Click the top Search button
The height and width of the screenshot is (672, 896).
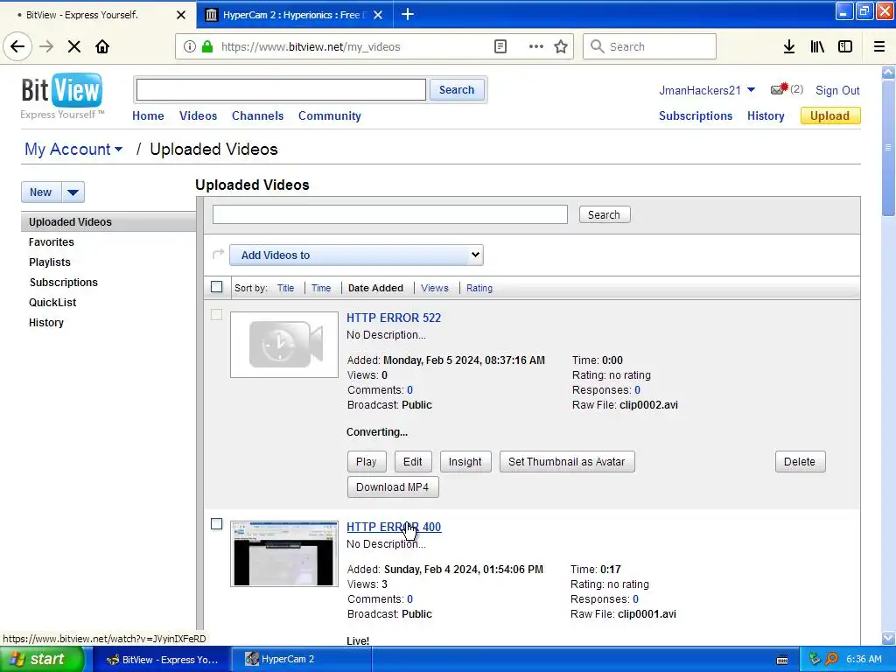point(457,90)
